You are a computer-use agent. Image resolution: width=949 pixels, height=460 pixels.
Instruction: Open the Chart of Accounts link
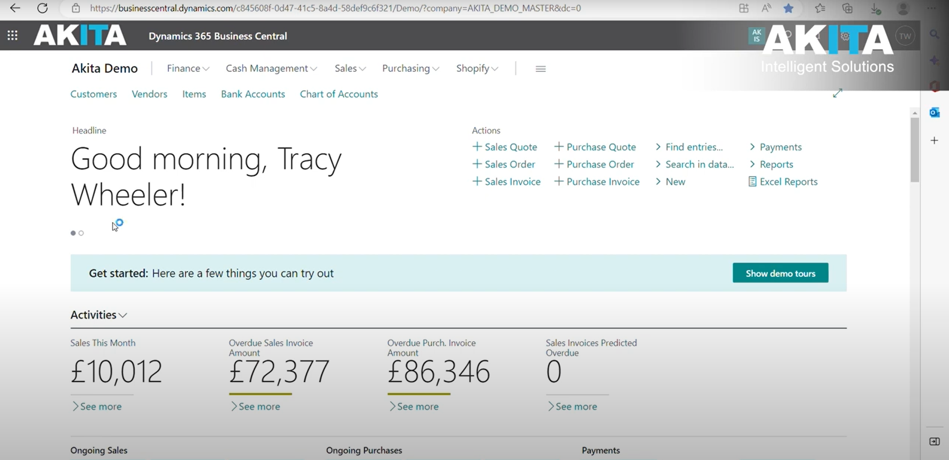coord(339,94)
